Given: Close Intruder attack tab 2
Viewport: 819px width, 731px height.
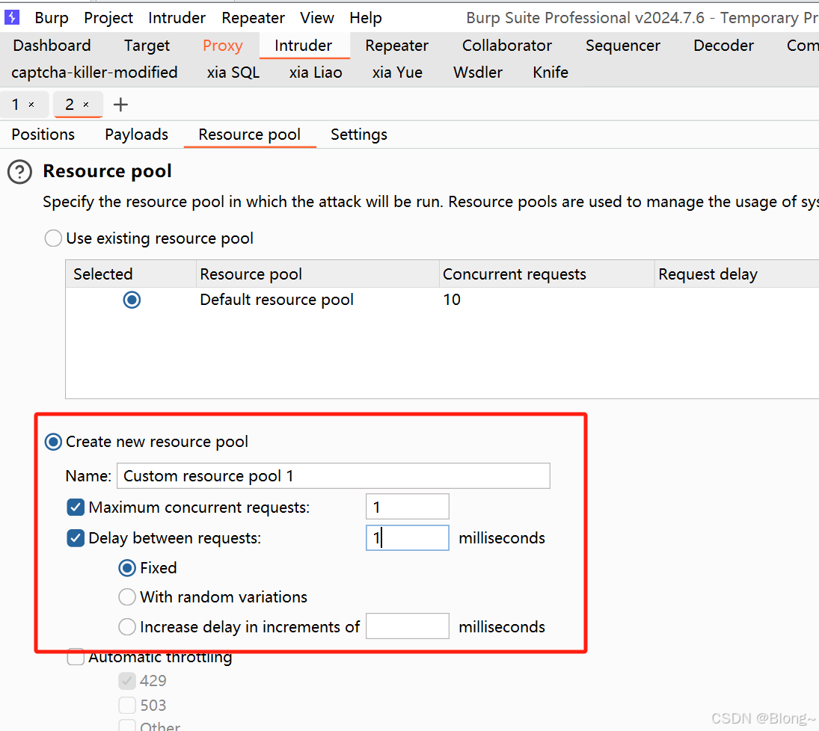Looking at the screenshot, I should [x=86, y=105].
